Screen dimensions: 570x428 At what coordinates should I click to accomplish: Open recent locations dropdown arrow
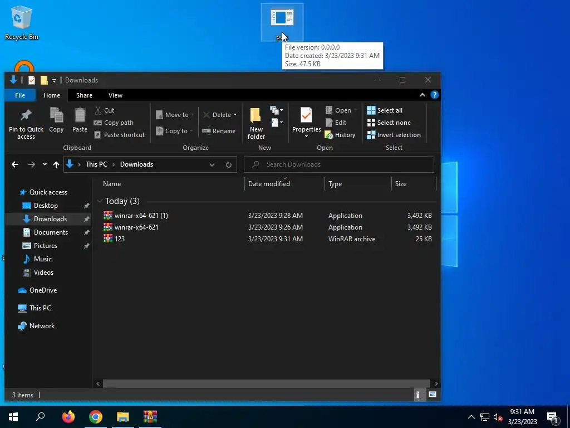click(x=45, y=164)
